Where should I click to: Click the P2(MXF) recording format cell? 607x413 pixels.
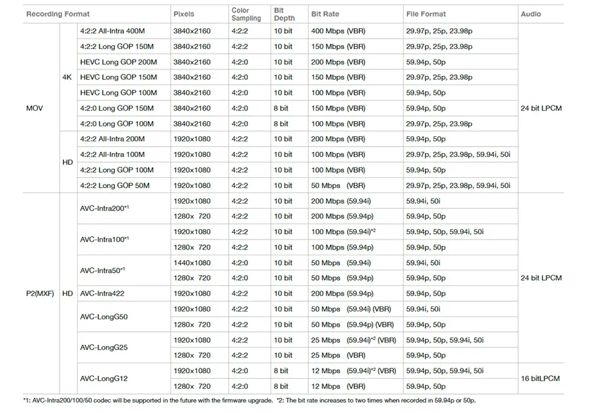[40, 293]
